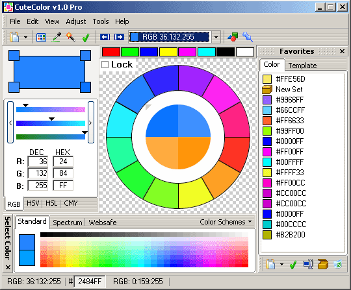Enable the Lock checkbox
Image resolution: width=351 pixels, height=290 pixels.
[105, 64]
